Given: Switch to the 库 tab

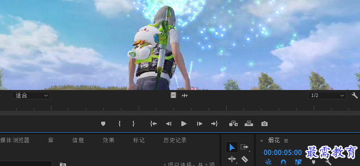Looking at the screenshot, I should click(x=51, y=140).
